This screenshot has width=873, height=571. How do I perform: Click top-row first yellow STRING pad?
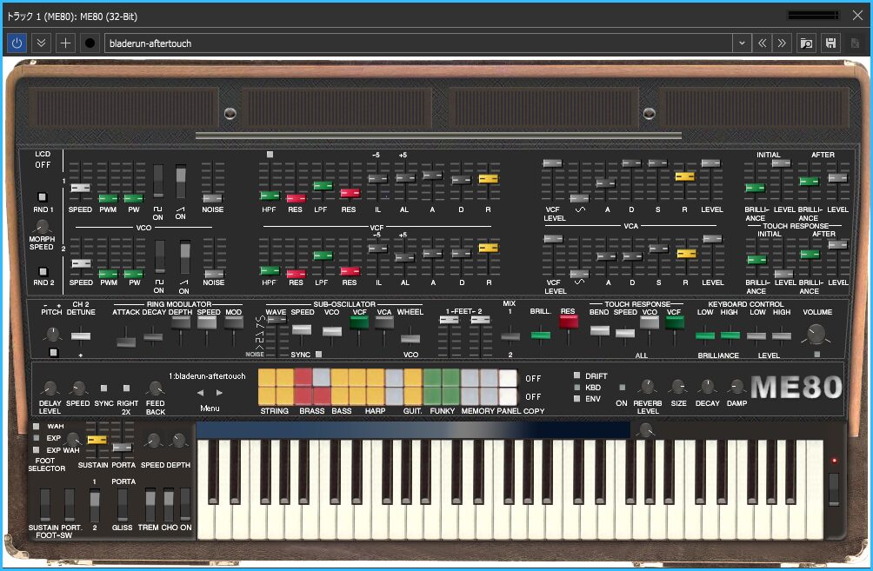pos(267,377)
